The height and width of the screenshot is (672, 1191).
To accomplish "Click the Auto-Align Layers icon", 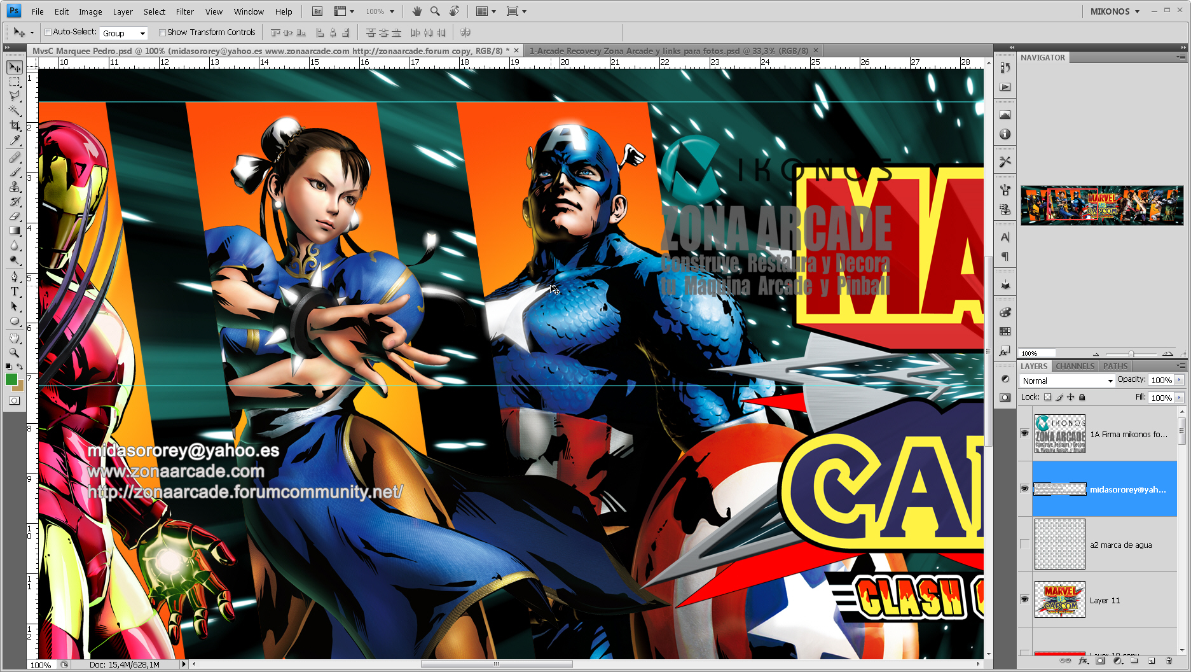I will tap(465, 32).
